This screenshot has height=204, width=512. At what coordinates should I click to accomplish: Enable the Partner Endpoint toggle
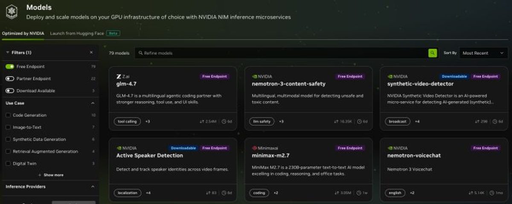click(x=10, y=79)
